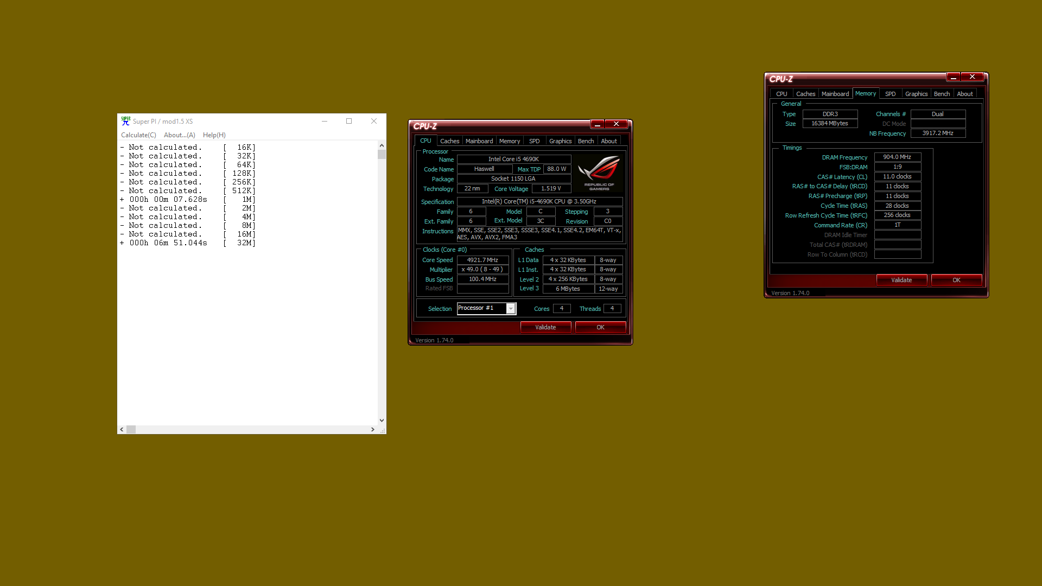
Task: Switch to CPU tab in Memory window
Action: click(781, 94)
